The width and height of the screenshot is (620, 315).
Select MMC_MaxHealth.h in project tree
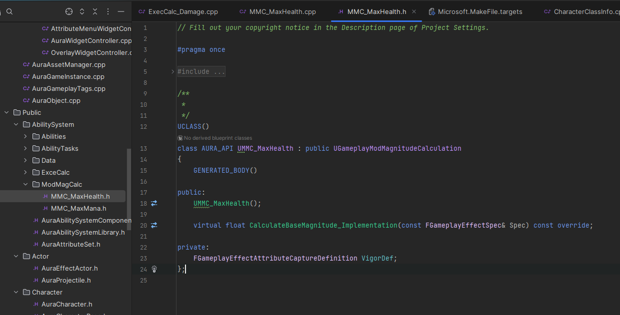[62, 196]
